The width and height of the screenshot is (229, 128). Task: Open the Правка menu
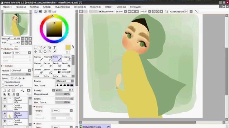pos(21,7)
